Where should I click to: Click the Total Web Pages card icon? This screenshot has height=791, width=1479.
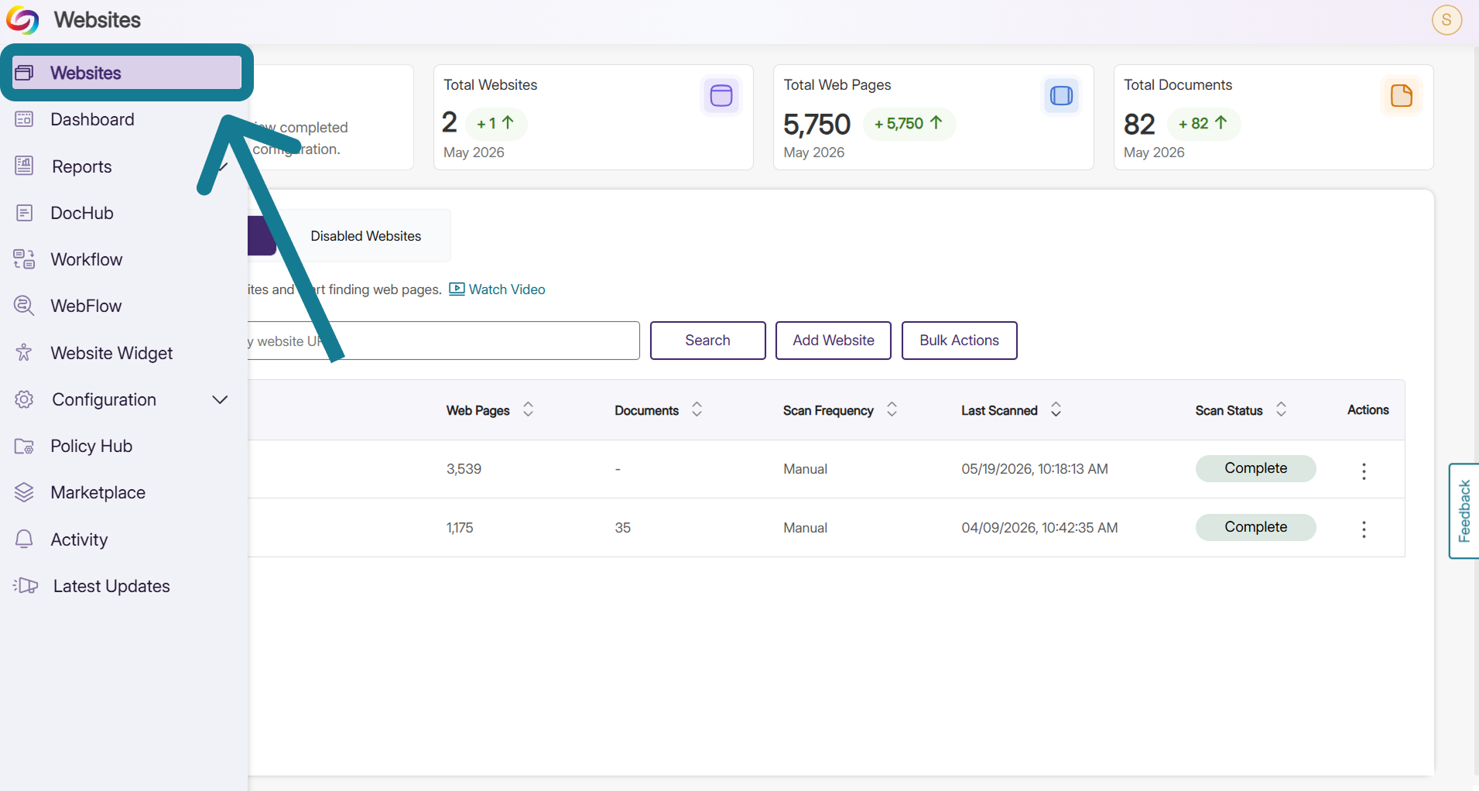(1061, 96)
